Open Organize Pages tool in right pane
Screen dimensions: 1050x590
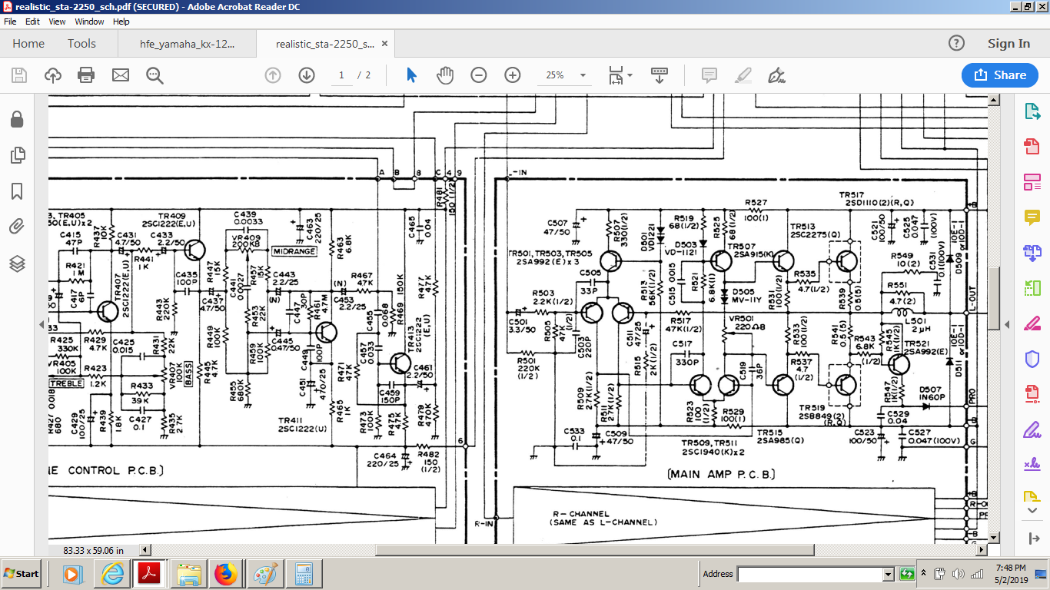(x=1032, y=288)
